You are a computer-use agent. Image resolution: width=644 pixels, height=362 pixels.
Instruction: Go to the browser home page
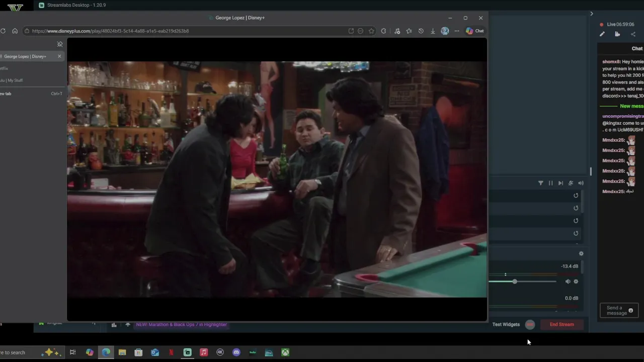pos(15,31)
